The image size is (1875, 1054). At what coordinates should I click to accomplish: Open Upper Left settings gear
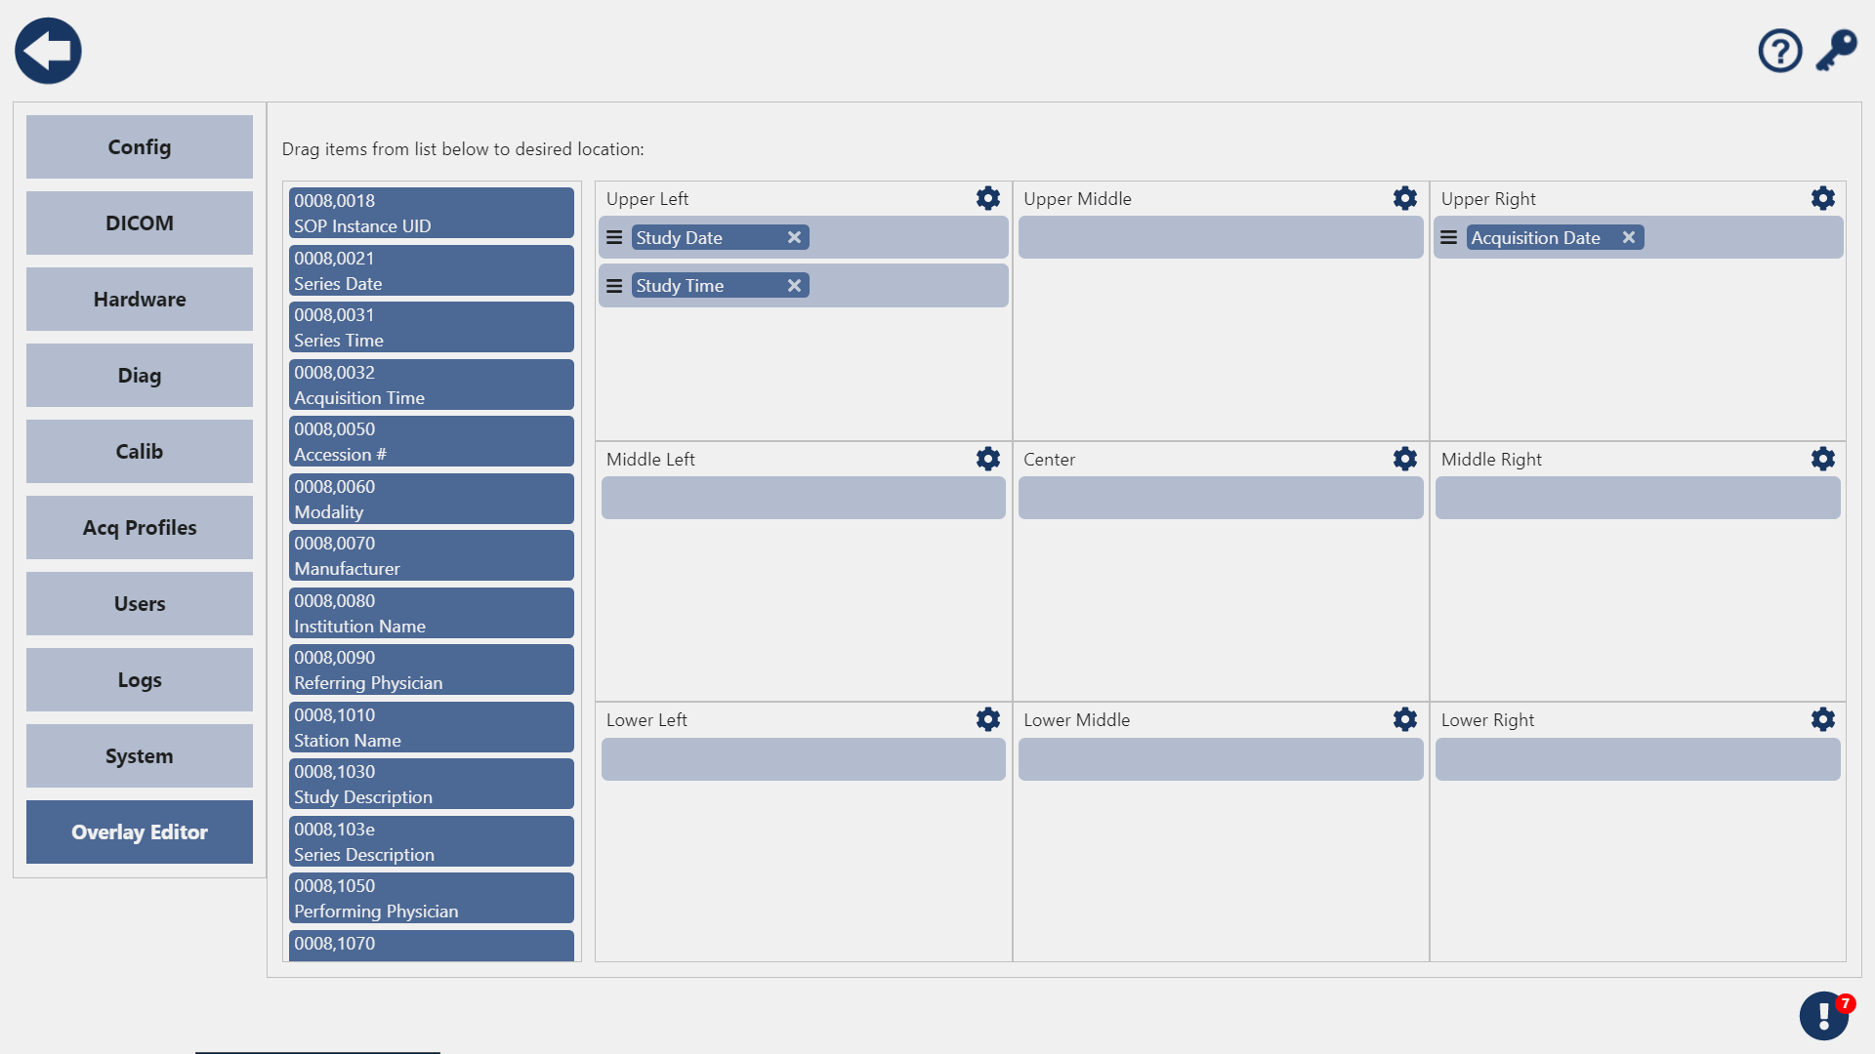987,198
